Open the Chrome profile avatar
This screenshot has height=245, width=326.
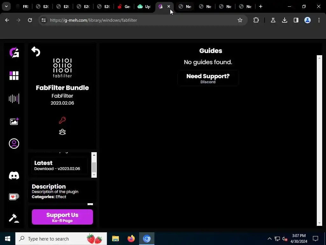tap(307, 20)
